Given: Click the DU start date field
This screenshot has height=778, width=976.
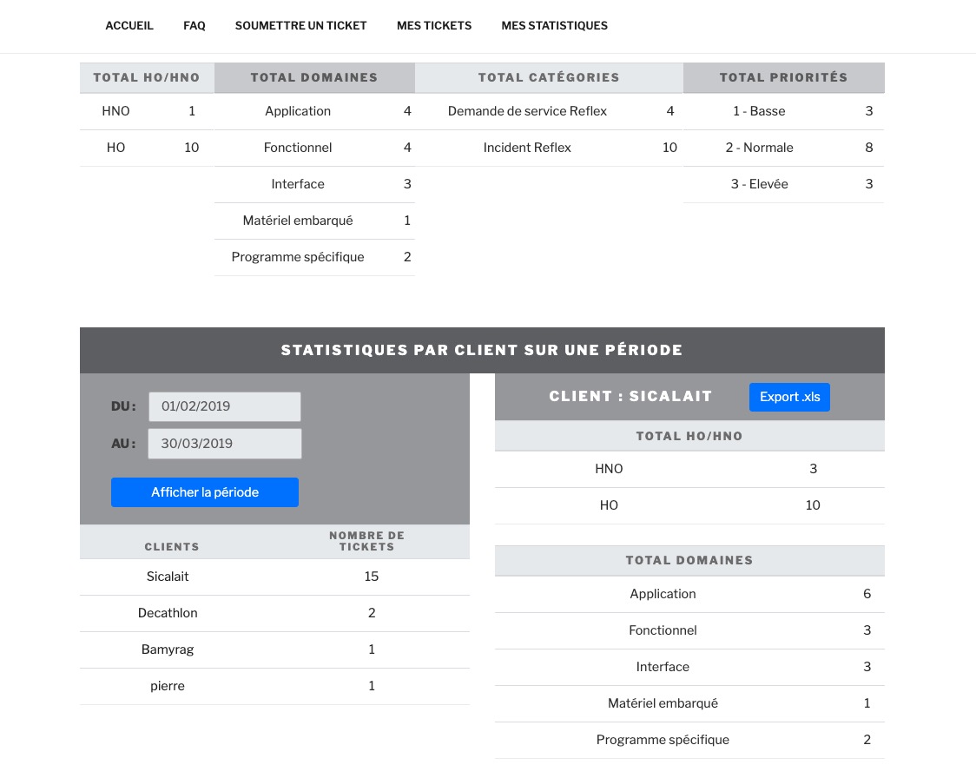Looking at the screenshot, I should click(x=224, y=406).
